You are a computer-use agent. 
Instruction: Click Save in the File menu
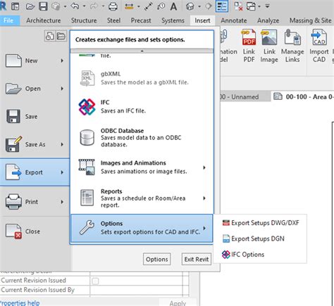pyautogui.click(x=35, y=117)
